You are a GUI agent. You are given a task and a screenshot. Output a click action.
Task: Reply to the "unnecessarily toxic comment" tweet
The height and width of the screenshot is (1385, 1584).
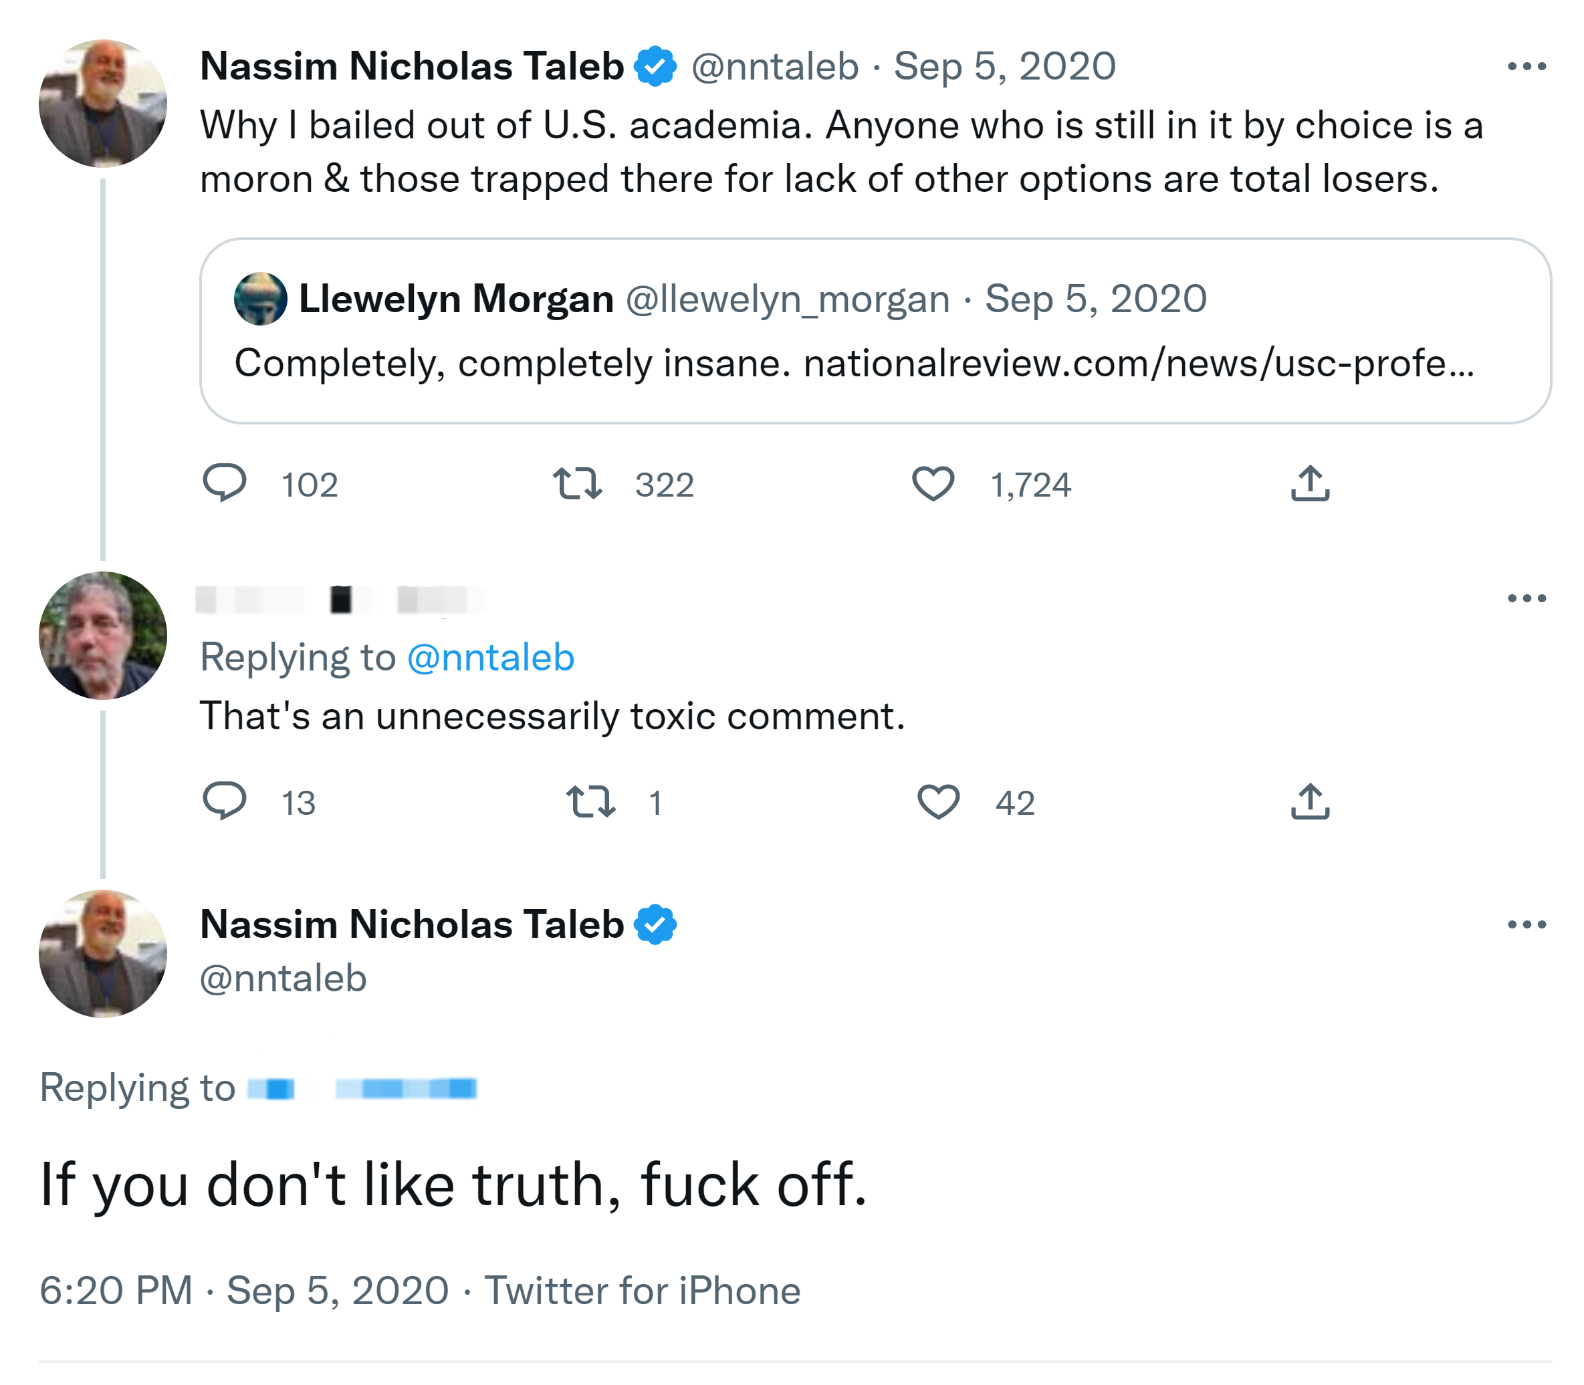pyautogui.click(x=224, y=801)
